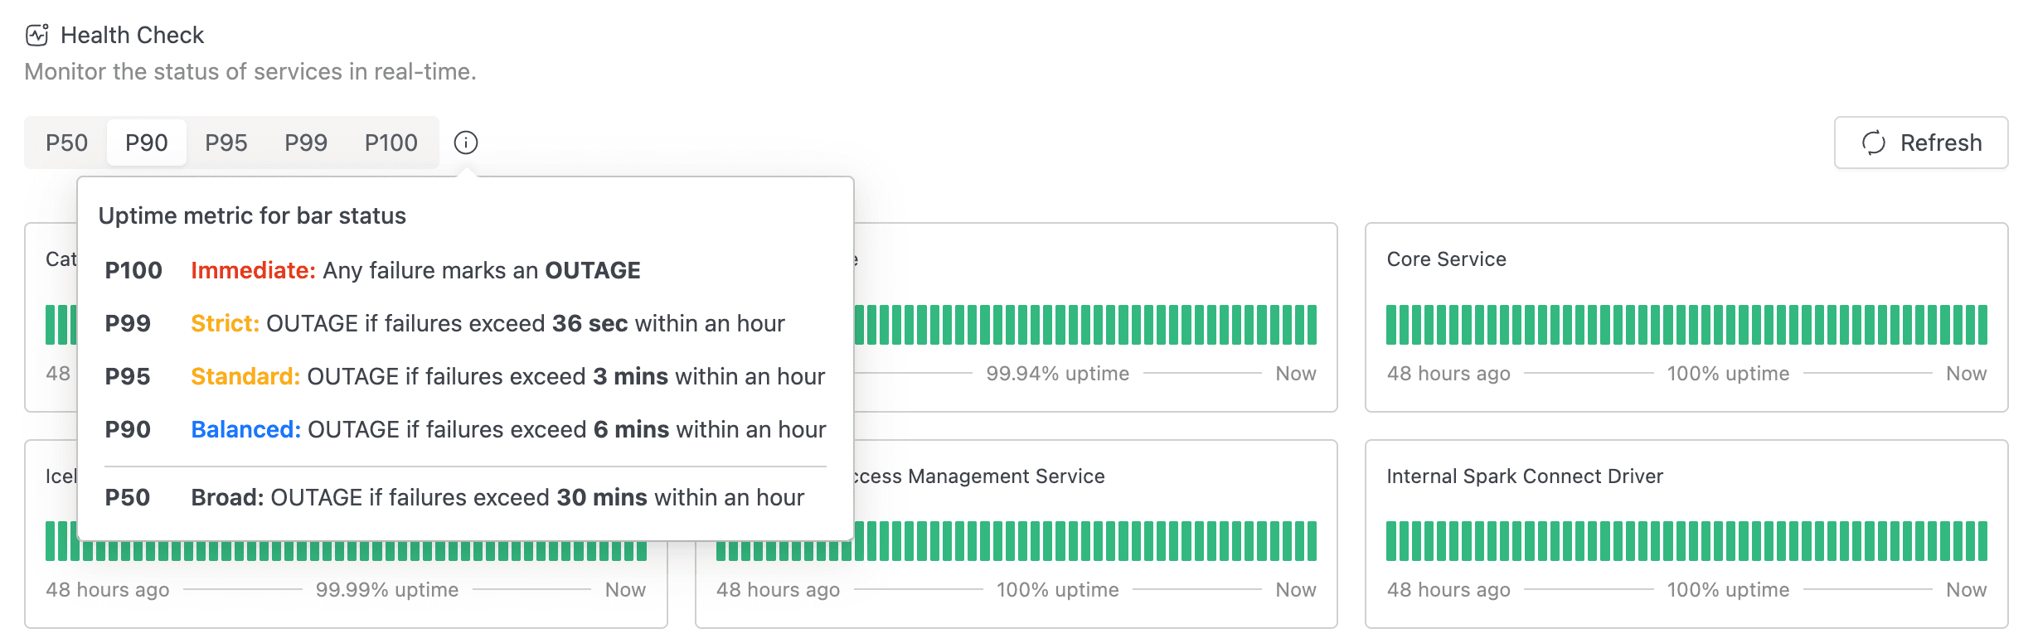The width and height of the screenshot is (2033, 643).
Task: Click the rightmost uptime bar in Core Service
Action: point(1982,325)
